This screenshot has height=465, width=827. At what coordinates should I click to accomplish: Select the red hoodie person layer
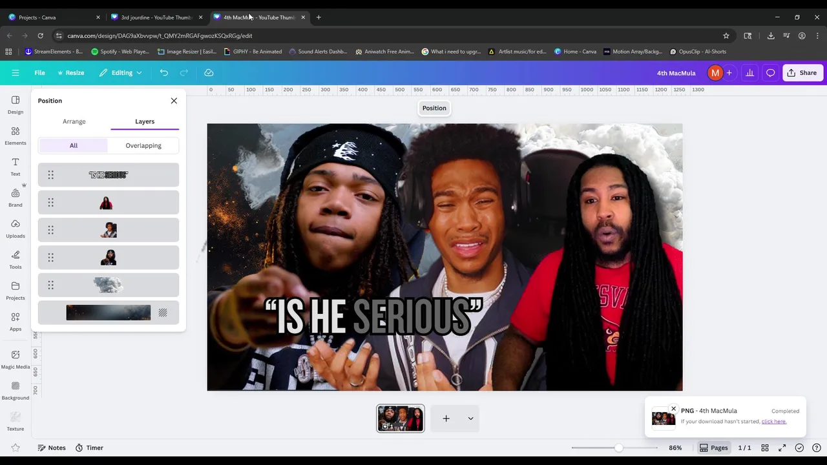pos(109,203)
